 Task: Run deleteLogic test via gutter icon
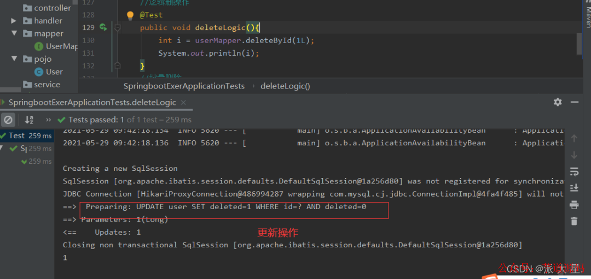[103, 27]
